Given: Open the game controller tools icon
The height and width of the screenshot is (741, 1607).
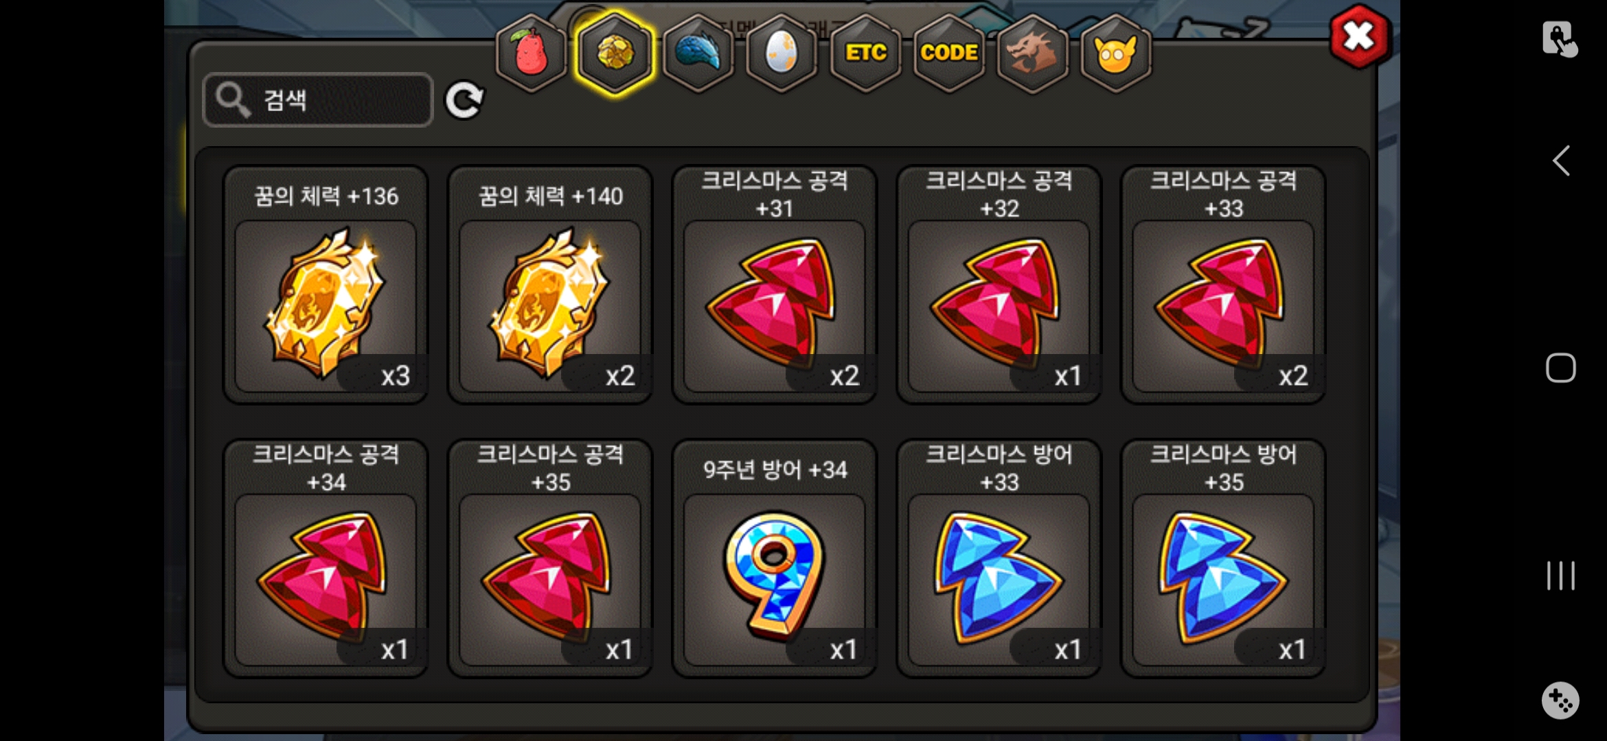Looking at the screenshot, I should [1560, 701].
